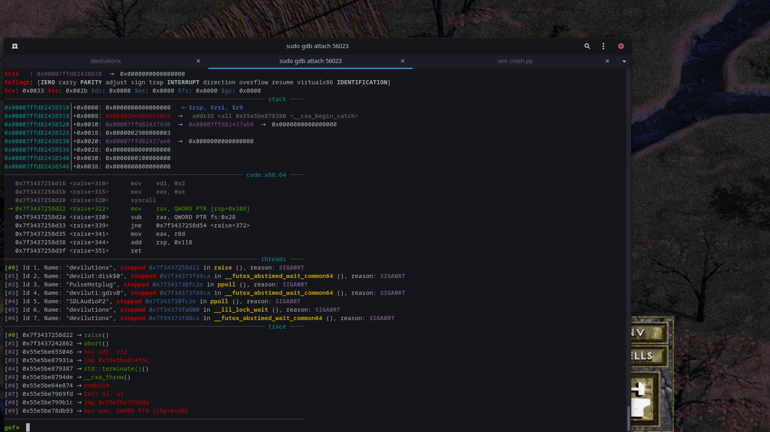Switch to the devilutionx tab
This screenshot has width=770, height=432.
pos(106,61)
